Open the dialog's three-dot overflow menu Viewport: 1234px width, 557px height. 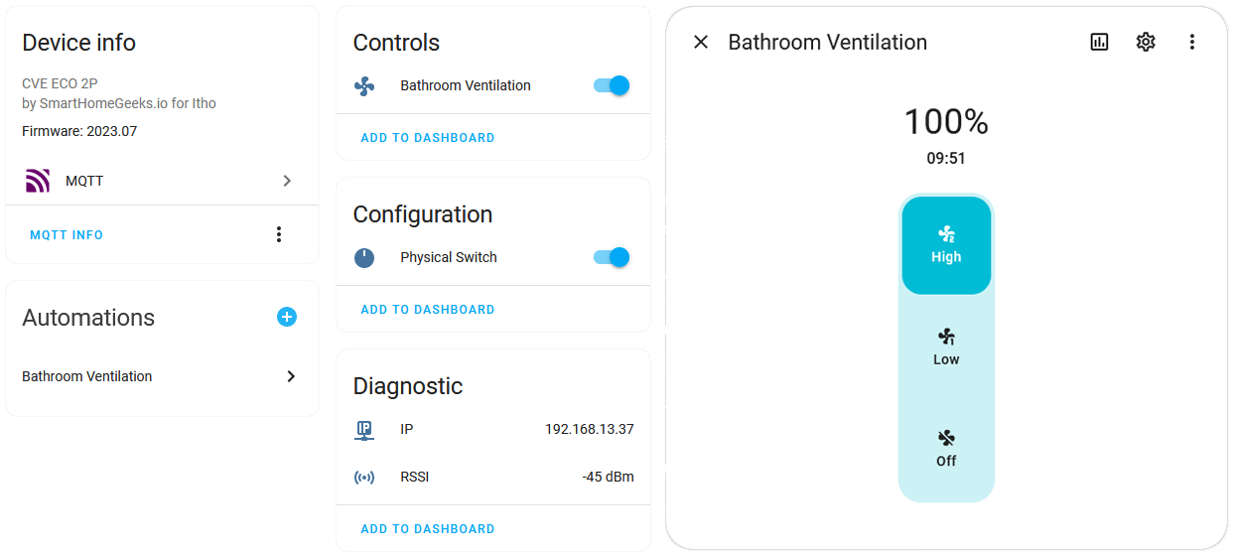click(1192, 42)
